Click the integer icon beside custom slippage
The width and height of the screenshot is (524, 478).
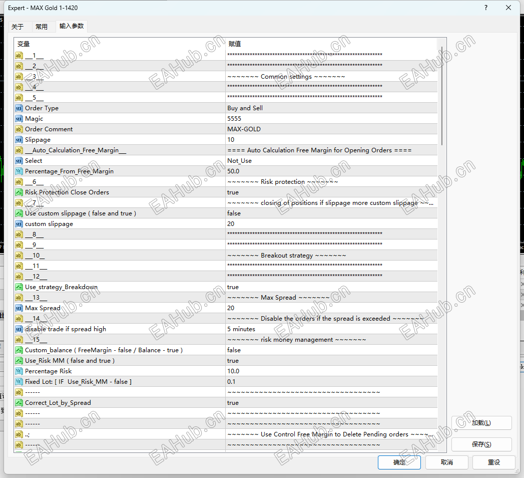click(19, 224)
